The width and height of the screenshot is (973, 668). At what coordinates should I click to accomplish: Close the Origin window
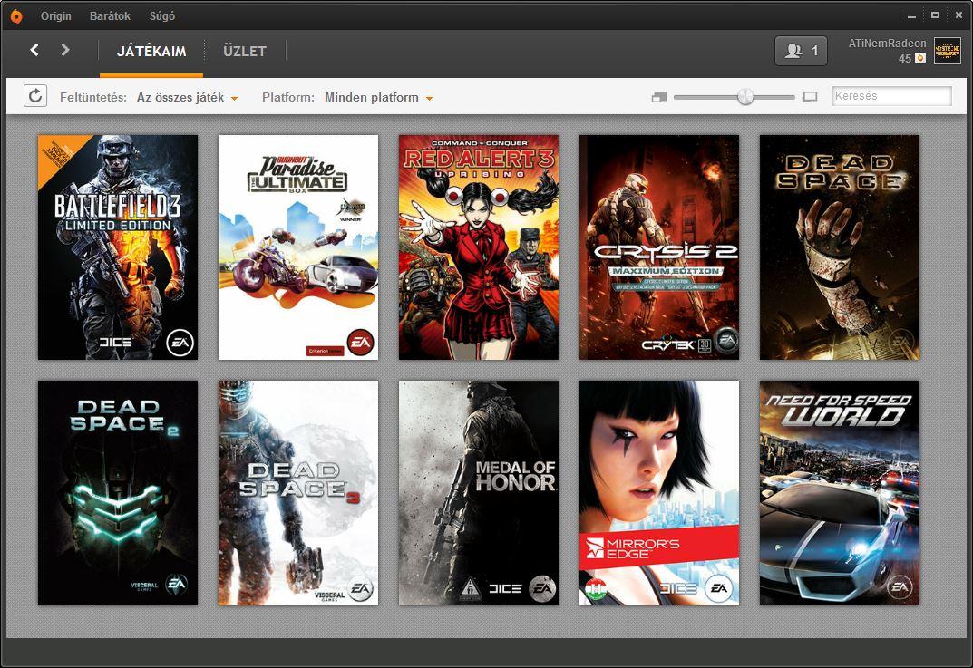(x=958, y=15)
